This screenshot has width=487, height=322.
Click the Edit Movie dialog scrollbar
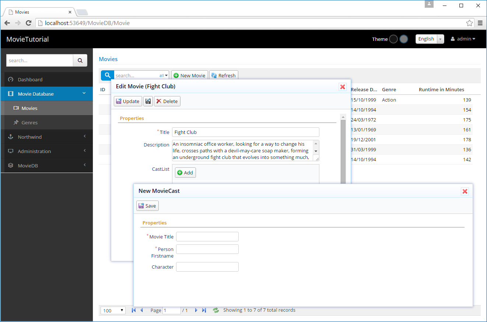(343, 151)
